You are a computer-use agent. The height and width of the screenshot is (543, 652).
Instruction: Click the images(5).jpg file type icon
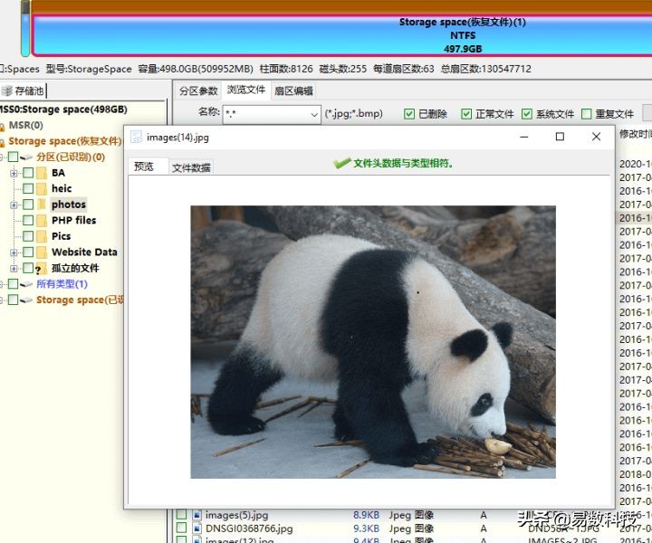coord(197,515)
